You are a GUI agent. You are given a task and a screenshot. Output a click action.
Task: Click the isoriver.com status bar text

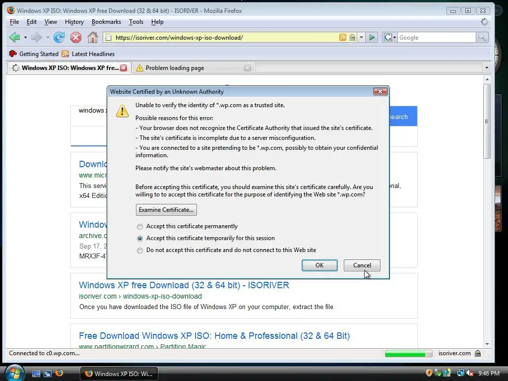point(454,353)
